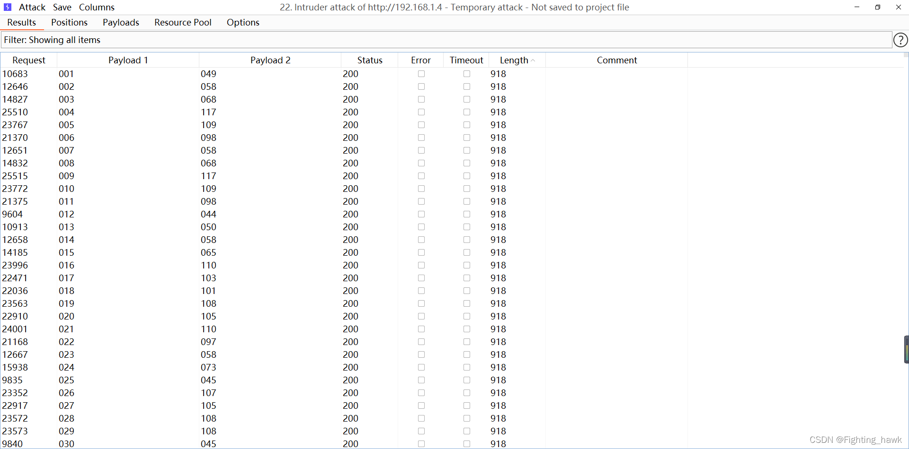The image size is (909, 449).
Task: Select request 23563 row
Action: point(452,303)
